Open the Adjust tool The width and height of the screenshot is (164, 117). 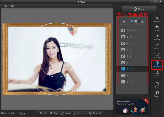(x=157, y=37)
